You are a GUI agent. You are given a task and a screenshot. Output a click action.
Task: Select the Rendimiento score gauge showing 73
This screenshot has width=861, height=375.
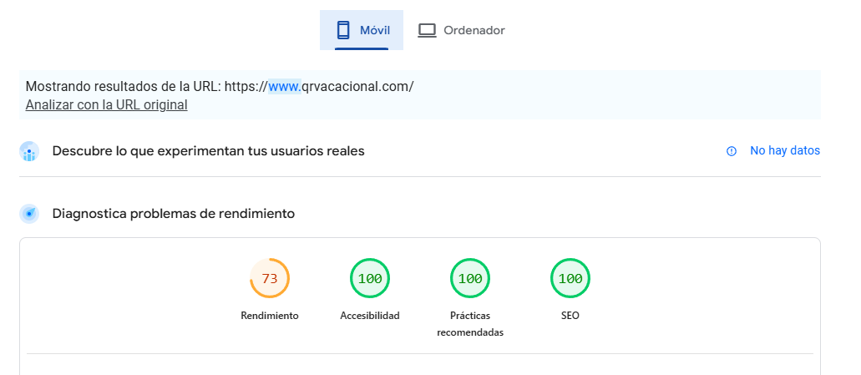[270, 278]
